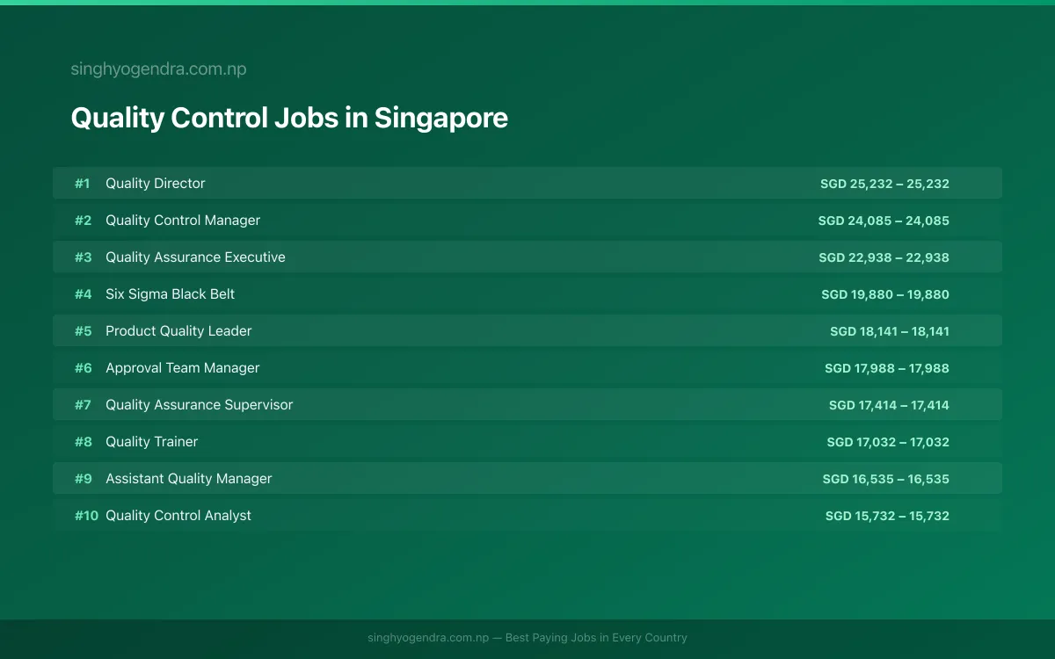This screenshot has height=659, width=1055.
Task: Click the Quality Control Jobs in Singapore title
Action: [289, 118]
